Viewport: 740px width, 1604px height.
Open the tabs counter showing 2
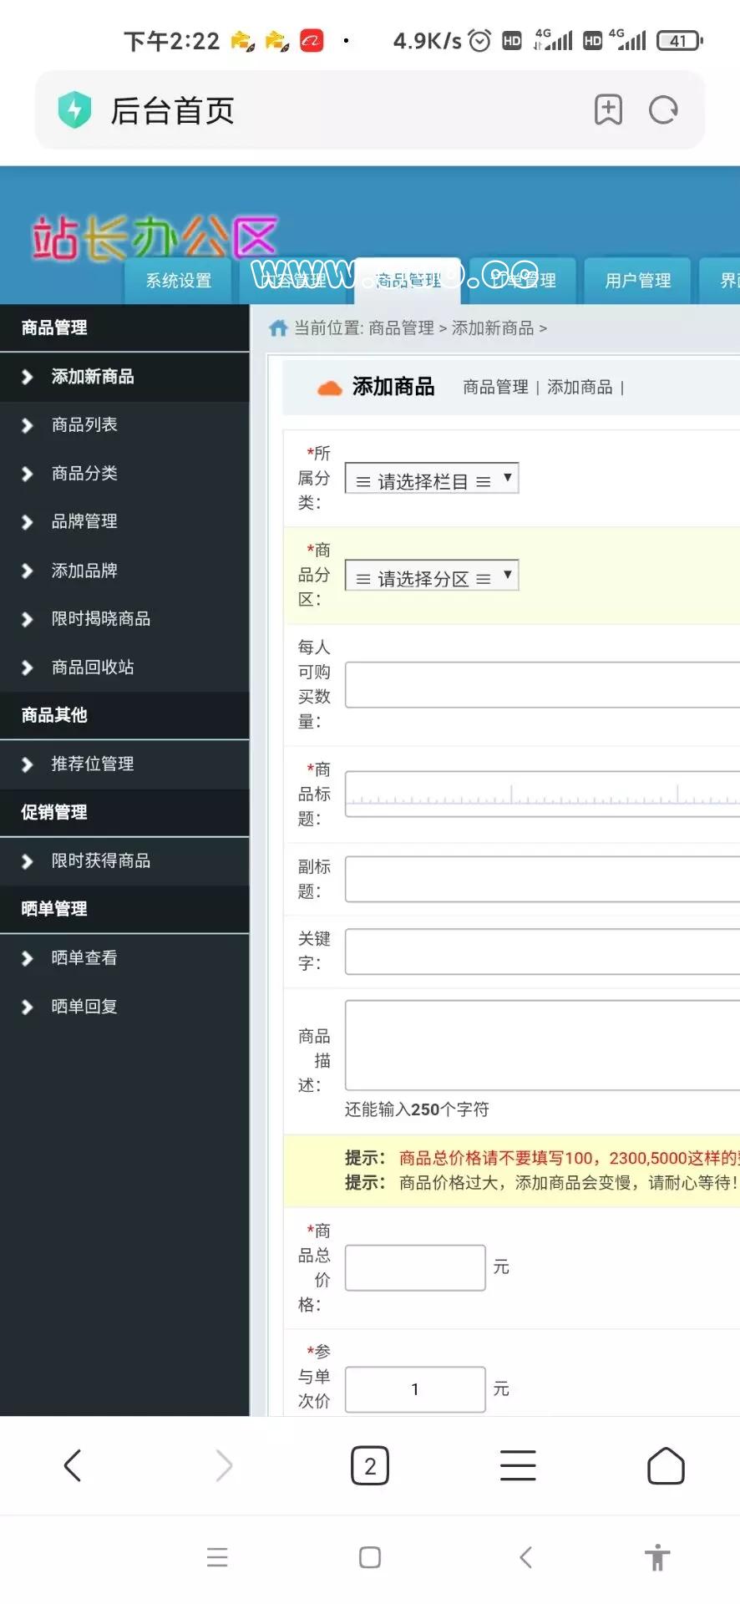[x=370, y=1465]
